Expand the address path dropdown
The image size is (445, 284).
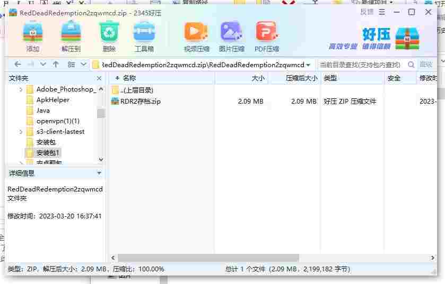point(308,65)
